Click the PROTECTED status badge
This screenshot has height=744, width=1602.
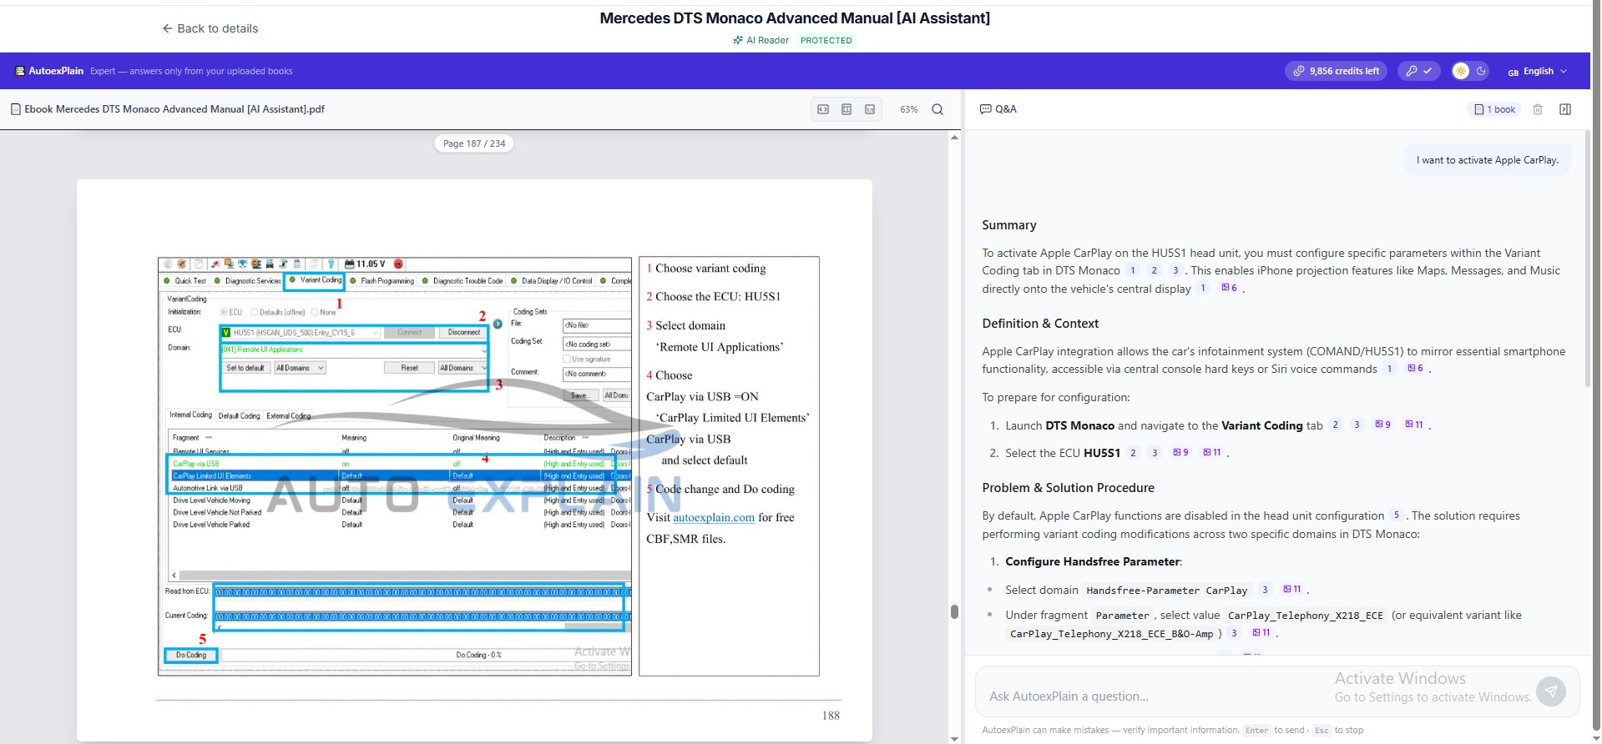click(826, 40)
